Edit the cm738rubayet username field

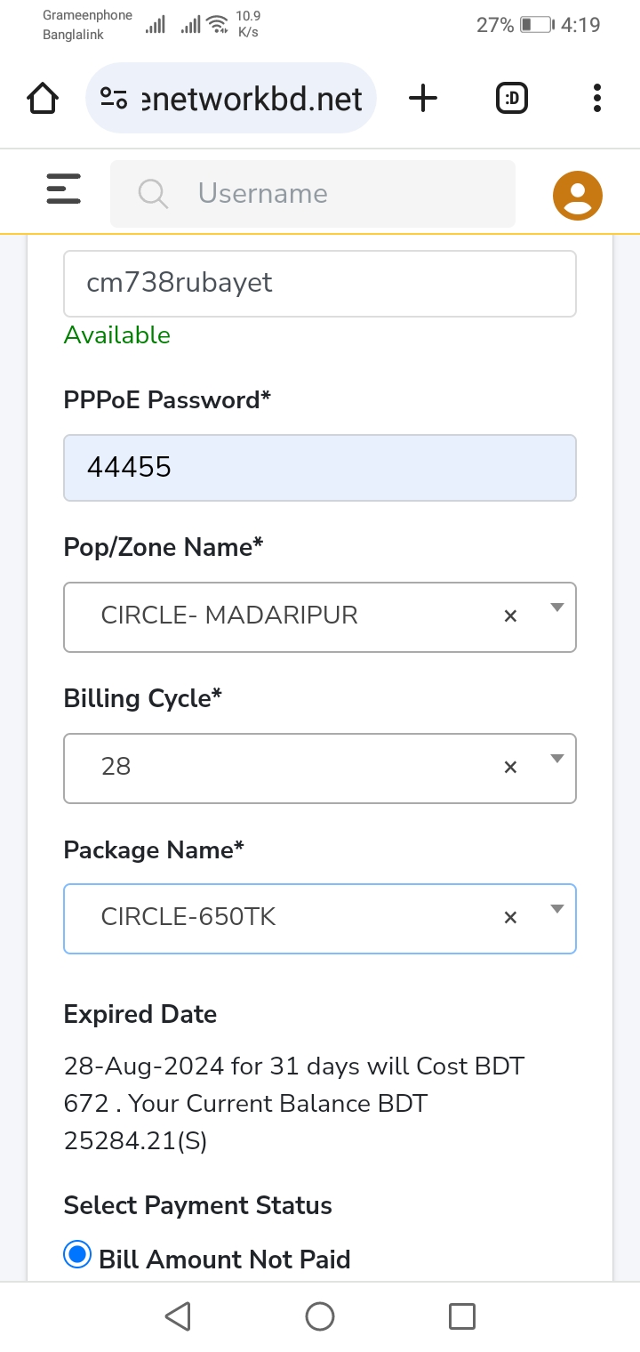tap(320, 284)
